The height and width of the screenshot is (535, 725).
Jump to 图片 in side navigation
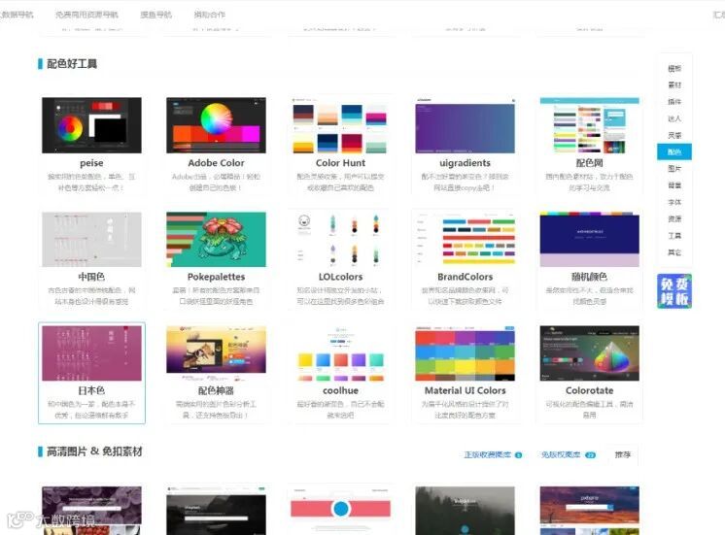coord(674,169)
